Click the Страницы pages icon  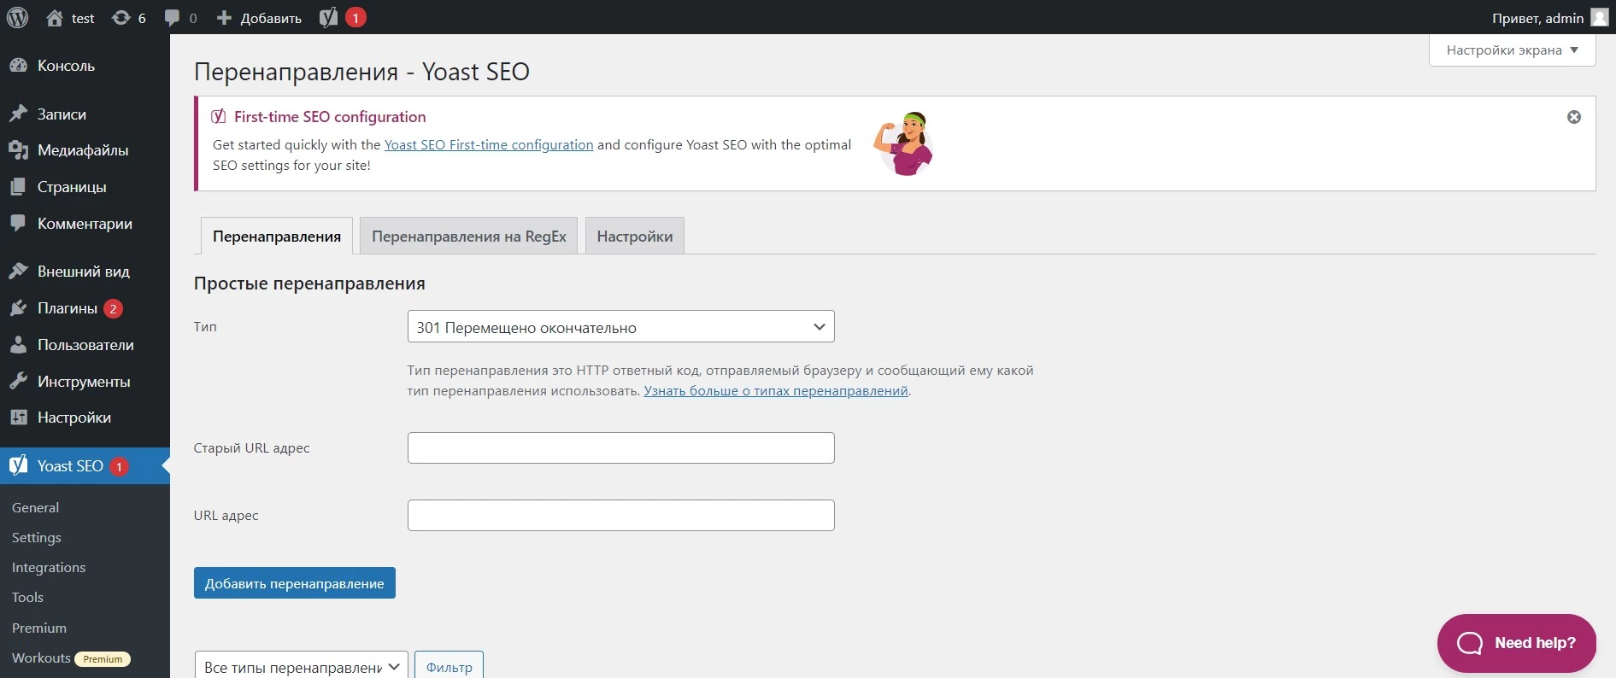point(18,187)
